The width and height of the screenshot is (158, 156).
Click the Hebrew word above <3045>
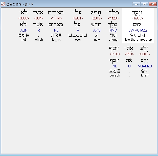click(x=144, y=49)
